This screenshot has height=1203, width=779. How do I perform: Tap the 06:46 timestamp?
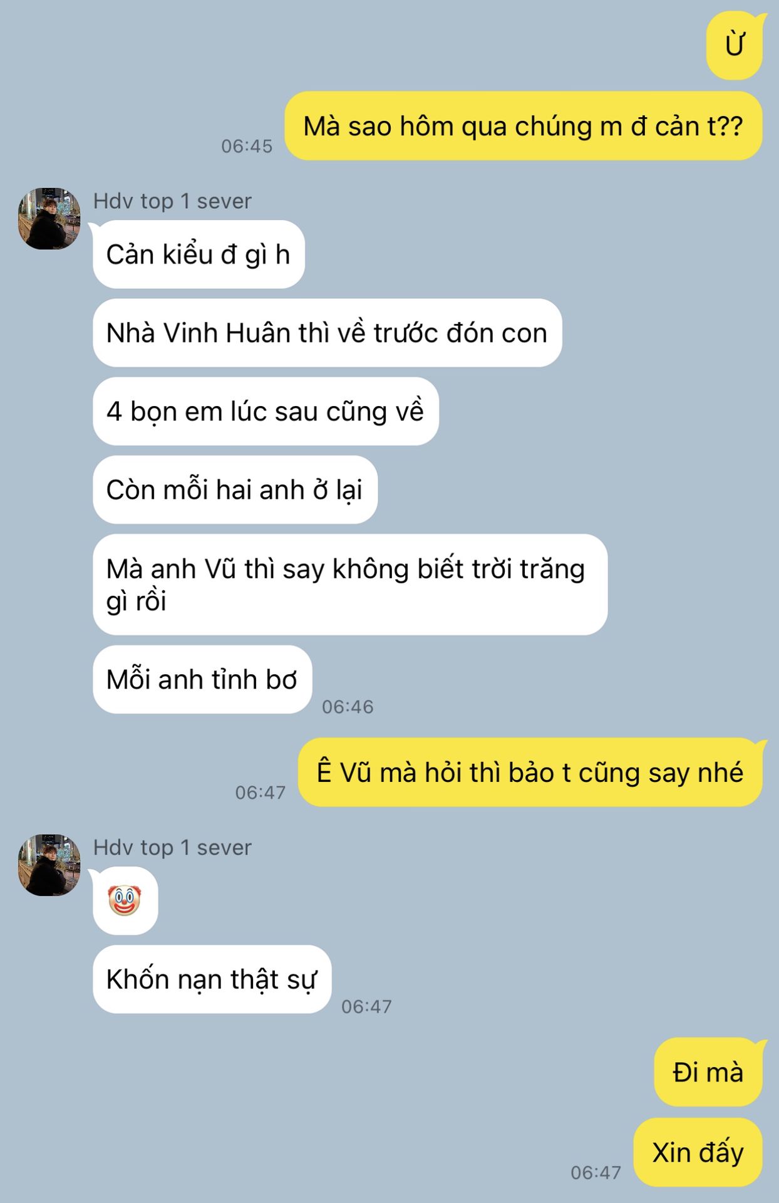[348, 707]
